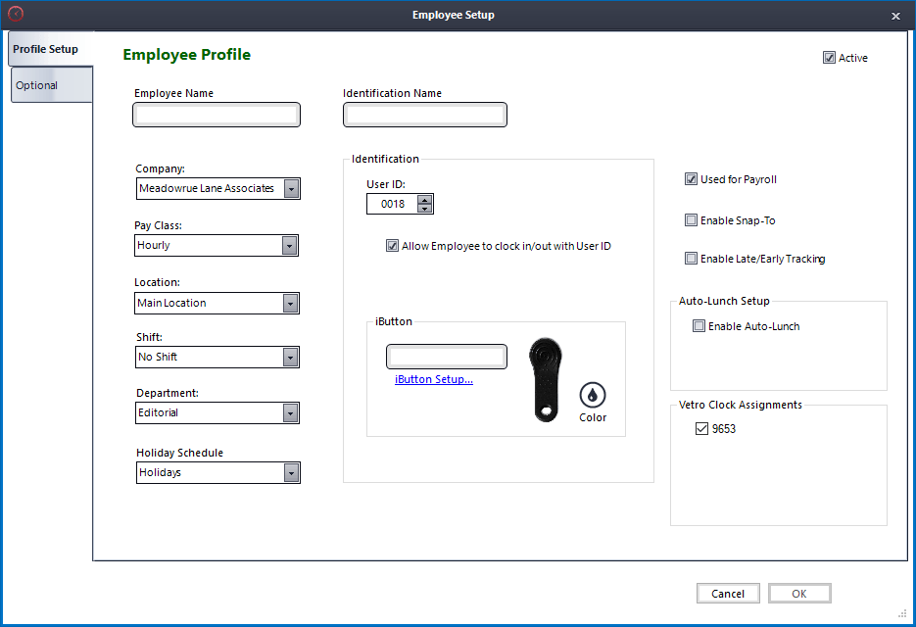Open the Department dropdown
This screenshot has width=916, height=627.
pos(291,412)
